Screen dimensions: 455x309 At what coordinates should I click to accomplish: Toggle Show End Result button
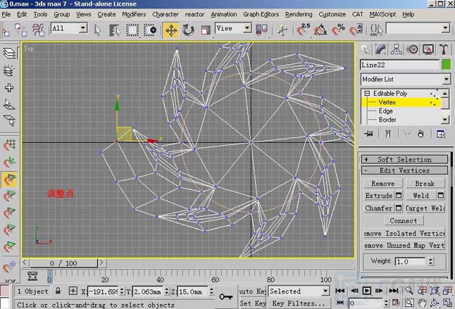click(x=388, y=134)
